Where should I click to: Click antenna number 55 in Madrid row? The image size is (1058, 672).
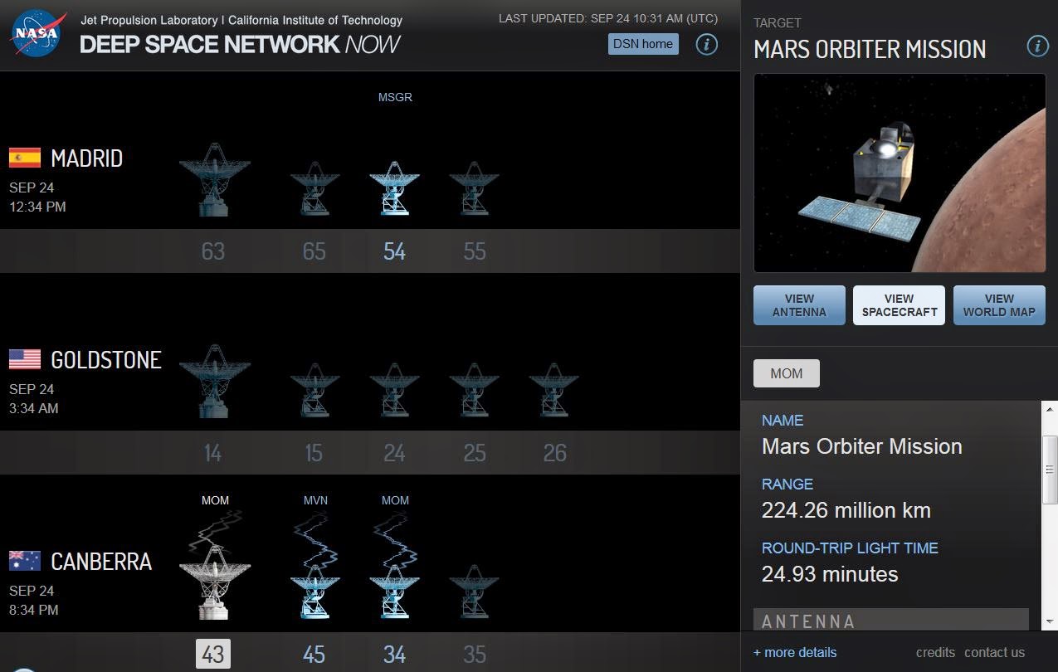click(x=474, y=251)
